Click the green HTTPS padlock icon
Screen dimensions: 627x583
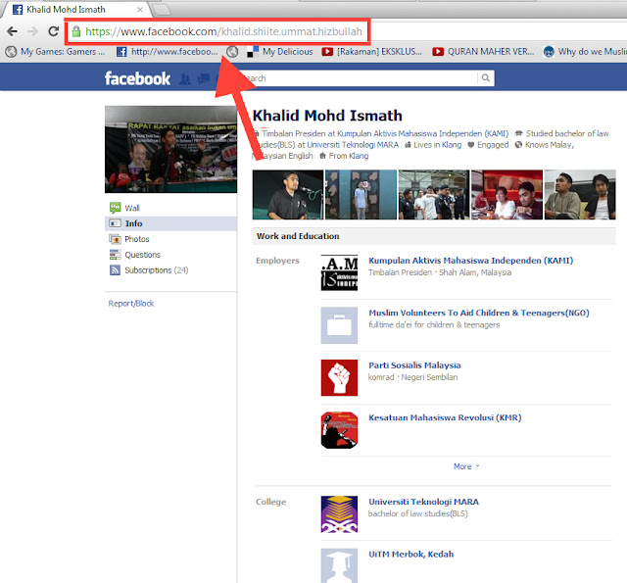(76, 31)
